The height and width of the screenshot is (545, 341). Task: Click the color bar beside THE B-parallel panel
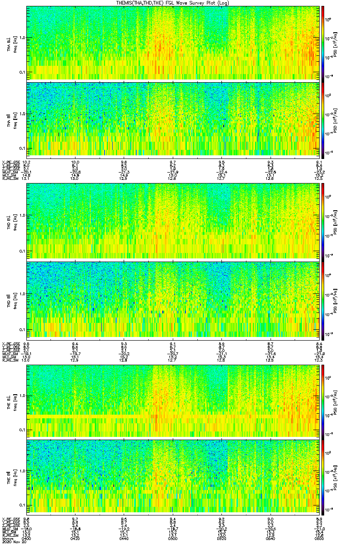pyautogui.click(x=323, y=476)
